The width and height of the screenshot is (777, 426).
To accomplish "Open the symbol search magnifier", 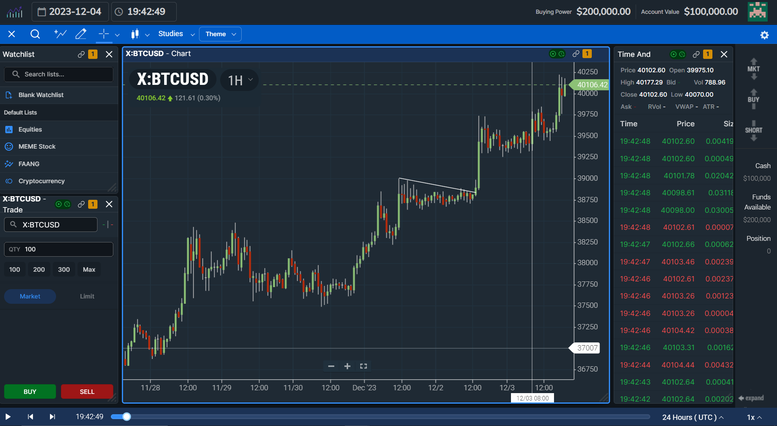I will pos(35,34).
